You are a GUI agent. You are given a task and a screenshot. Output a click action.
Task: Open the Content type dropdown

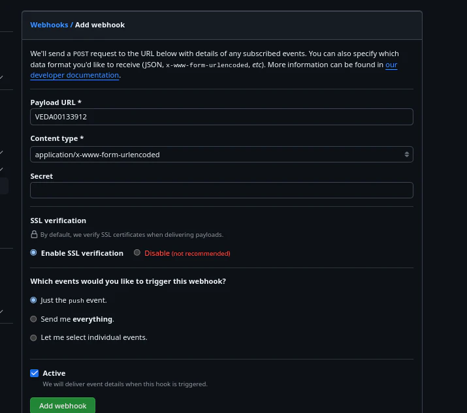coord(221,155)
